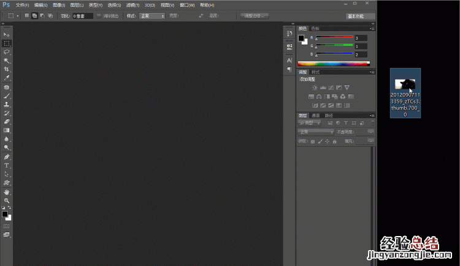460x266 pixels.
Task: Toggle Quick Mask mode
Action: [7, 226]
